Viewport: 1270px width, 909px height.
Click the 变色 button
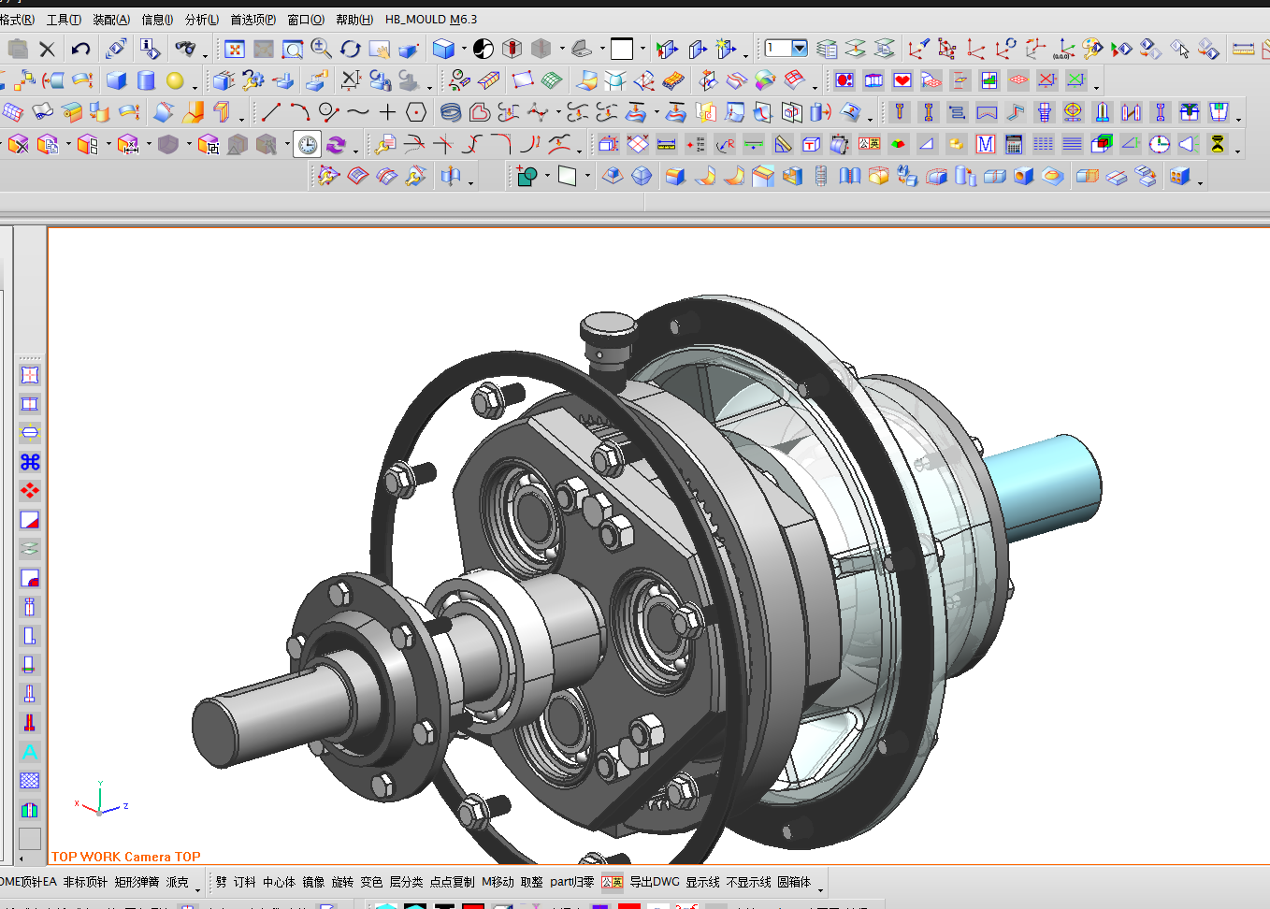371,882
